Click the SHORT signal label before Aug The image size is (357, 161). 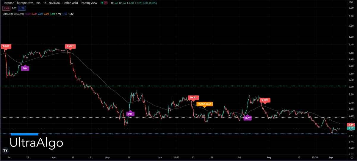point(265,100)
